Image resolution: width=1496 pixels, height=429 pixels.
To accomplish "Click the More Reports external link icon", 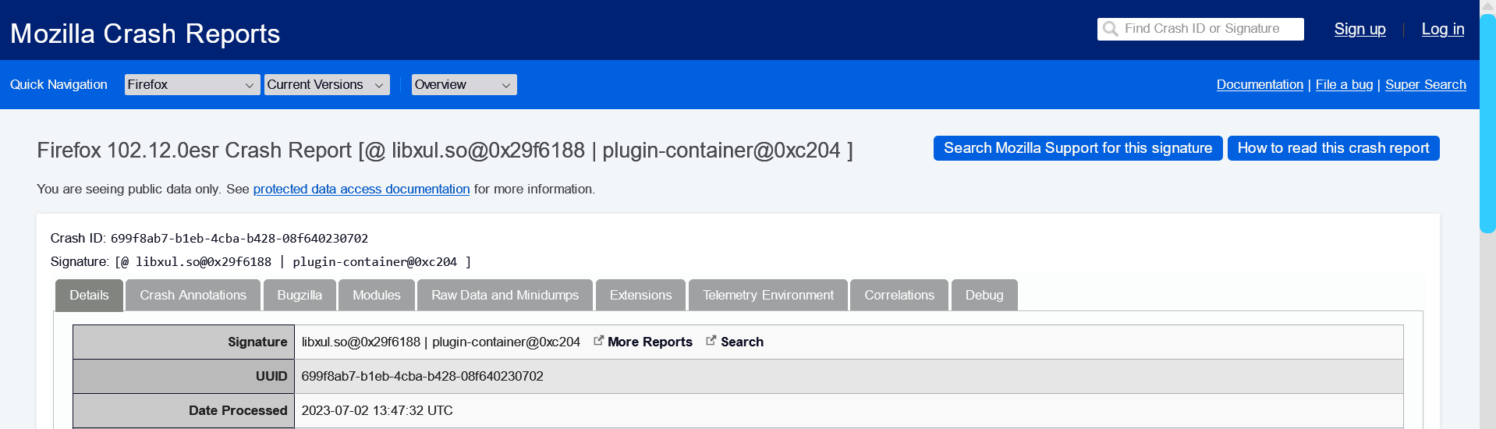I will (598, 341).
